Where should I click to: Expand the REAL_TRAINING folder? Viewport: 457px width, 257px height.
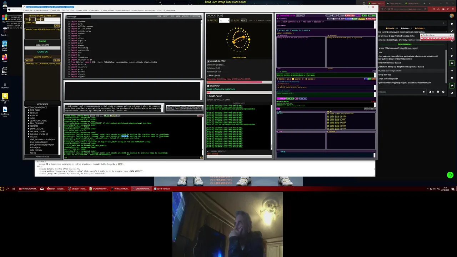tap(29, 124)
